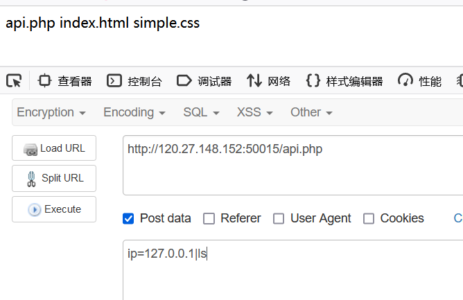Open Style Editor (样式编辑器) braces icon
The image size is (463, 300).
(313, 80)
